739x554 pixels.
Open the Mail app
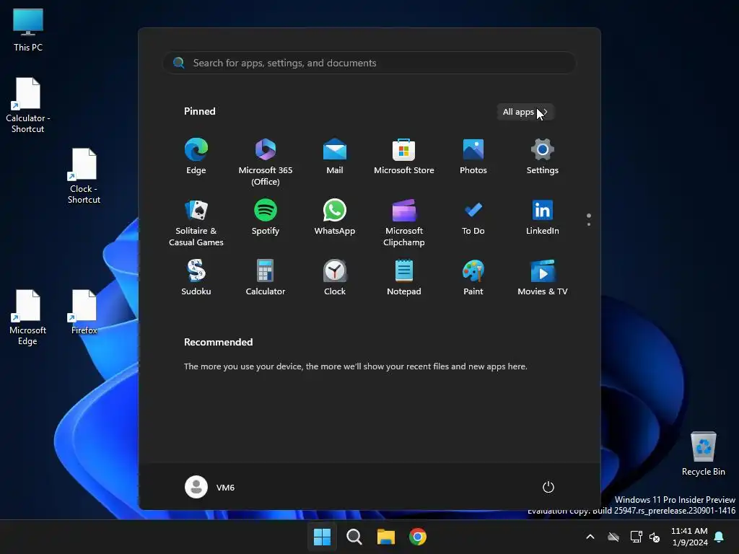(x=335, y=157)
